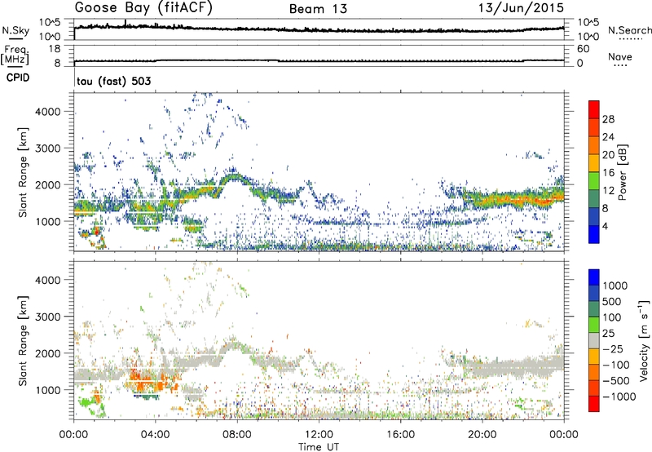652x452 pixels.
Task: Click the frequency trace line near 12:00
Action: [x=319, y=61]
